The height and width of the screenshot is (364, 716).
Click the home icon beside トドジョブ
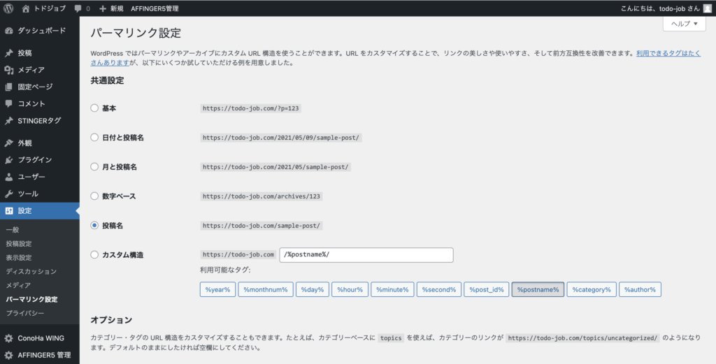coord(26,8)
